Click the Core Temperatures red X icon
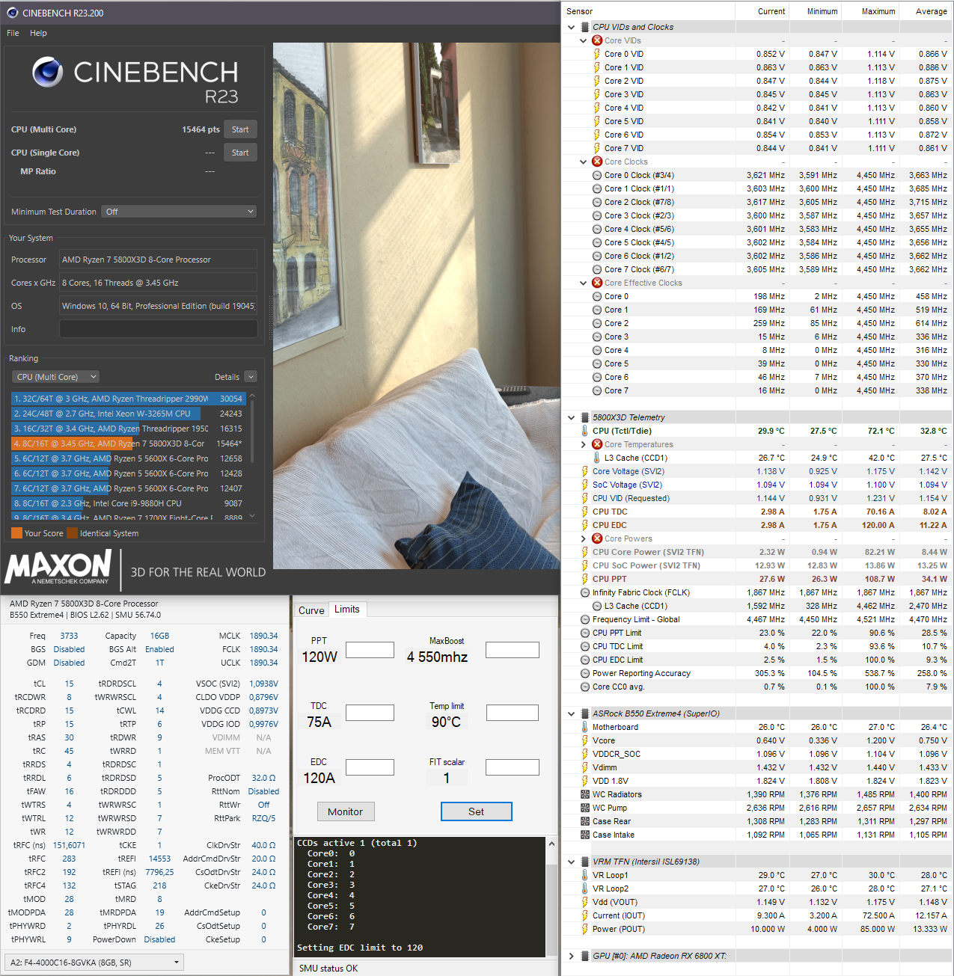Viewport: 954px width, 976px height. [x=597, y=444]
